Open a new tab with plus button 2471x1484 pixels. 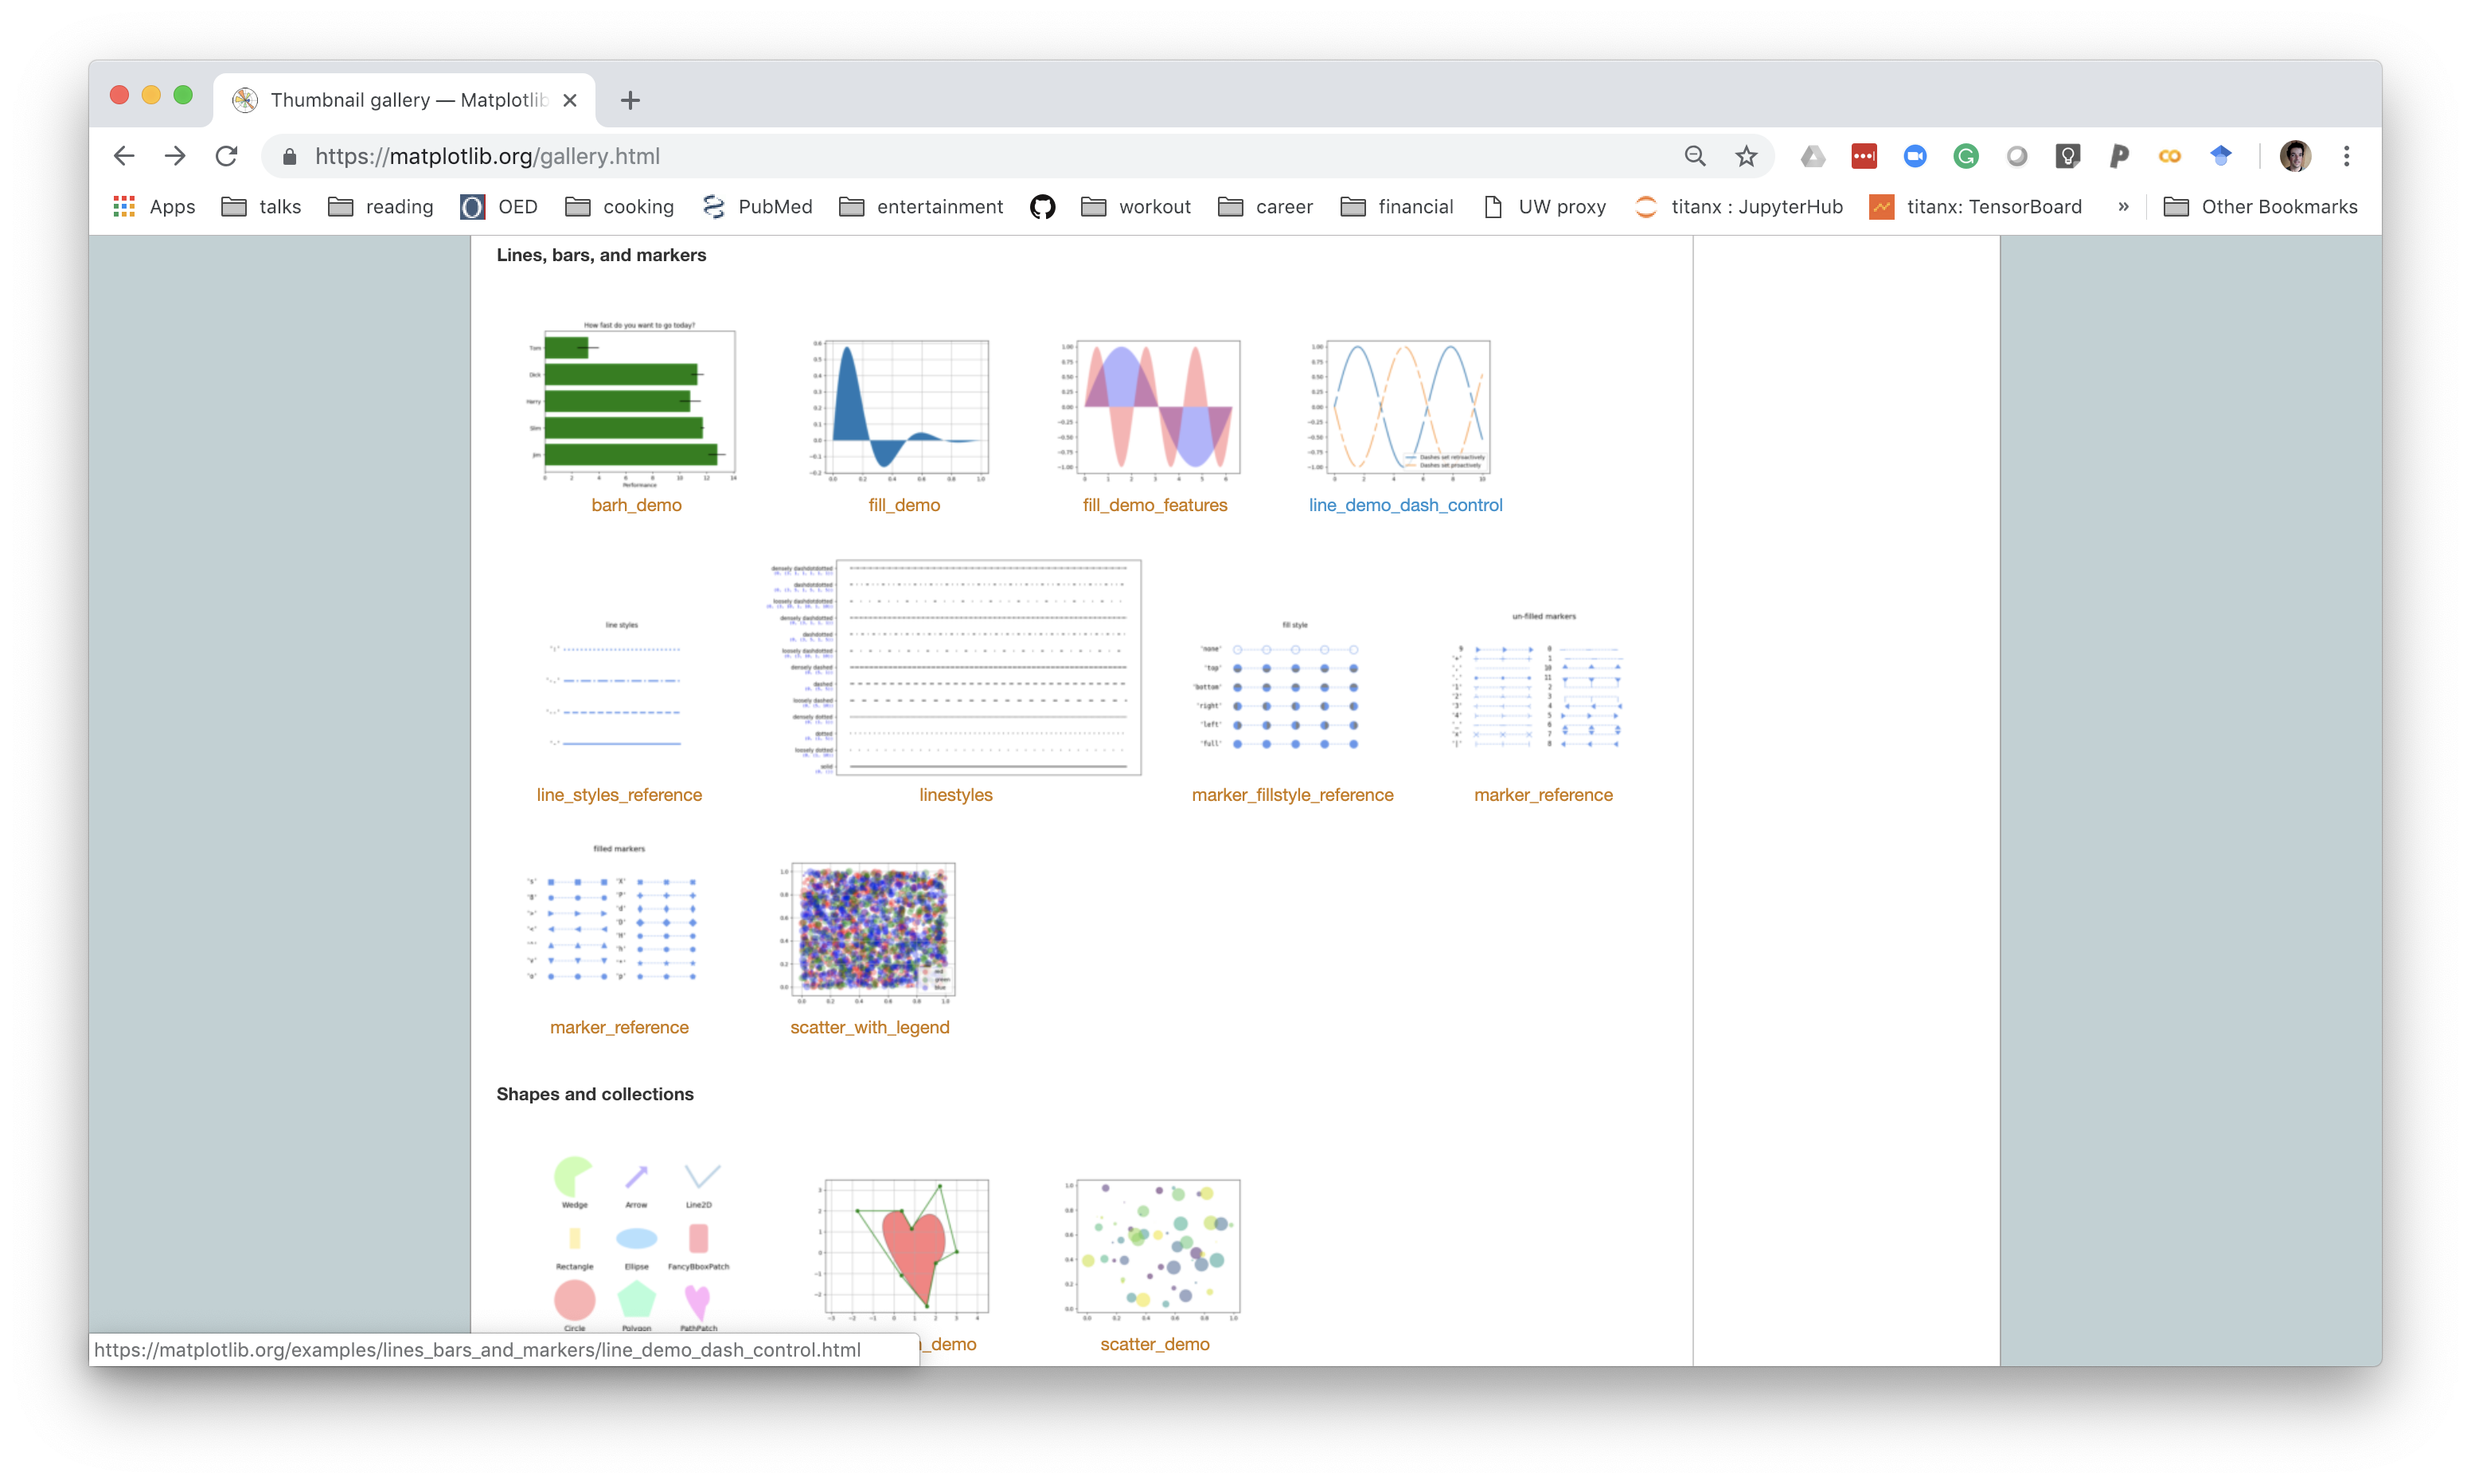(630, 100)
